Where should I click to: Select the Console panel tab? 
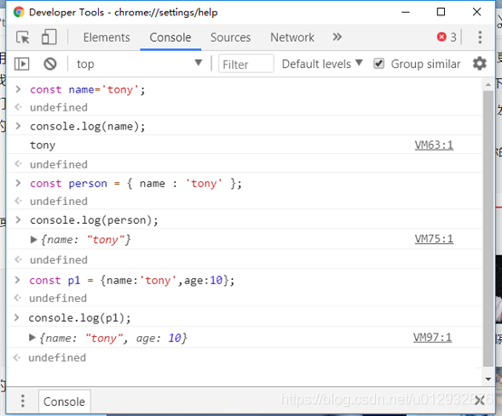(x=170, y=37)
